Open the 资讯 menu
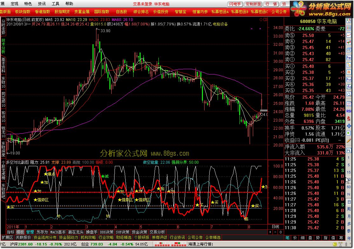This screenshot has width=354, height=249. (42, 4)
